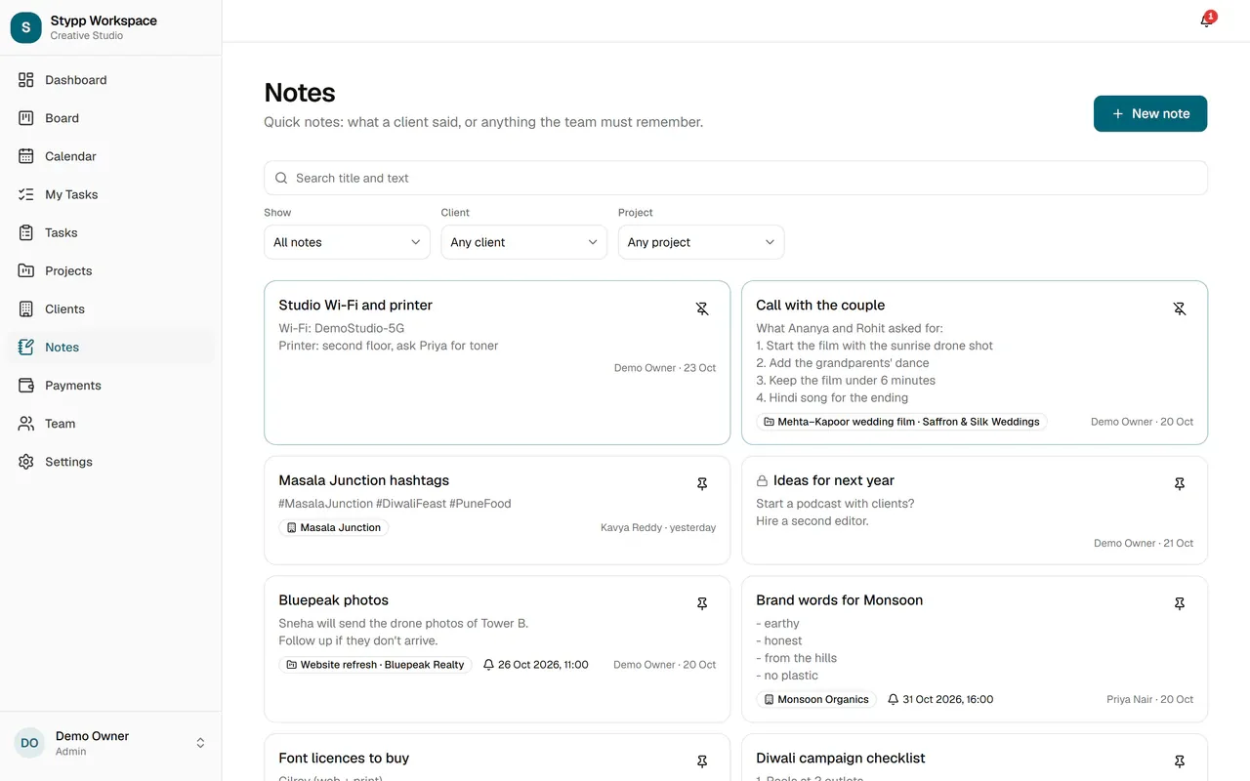Click the reminder bell 31 Oct 2026, 16:00
The height and width of the screenshot is (781, 1250).
(x=893, y=700)
